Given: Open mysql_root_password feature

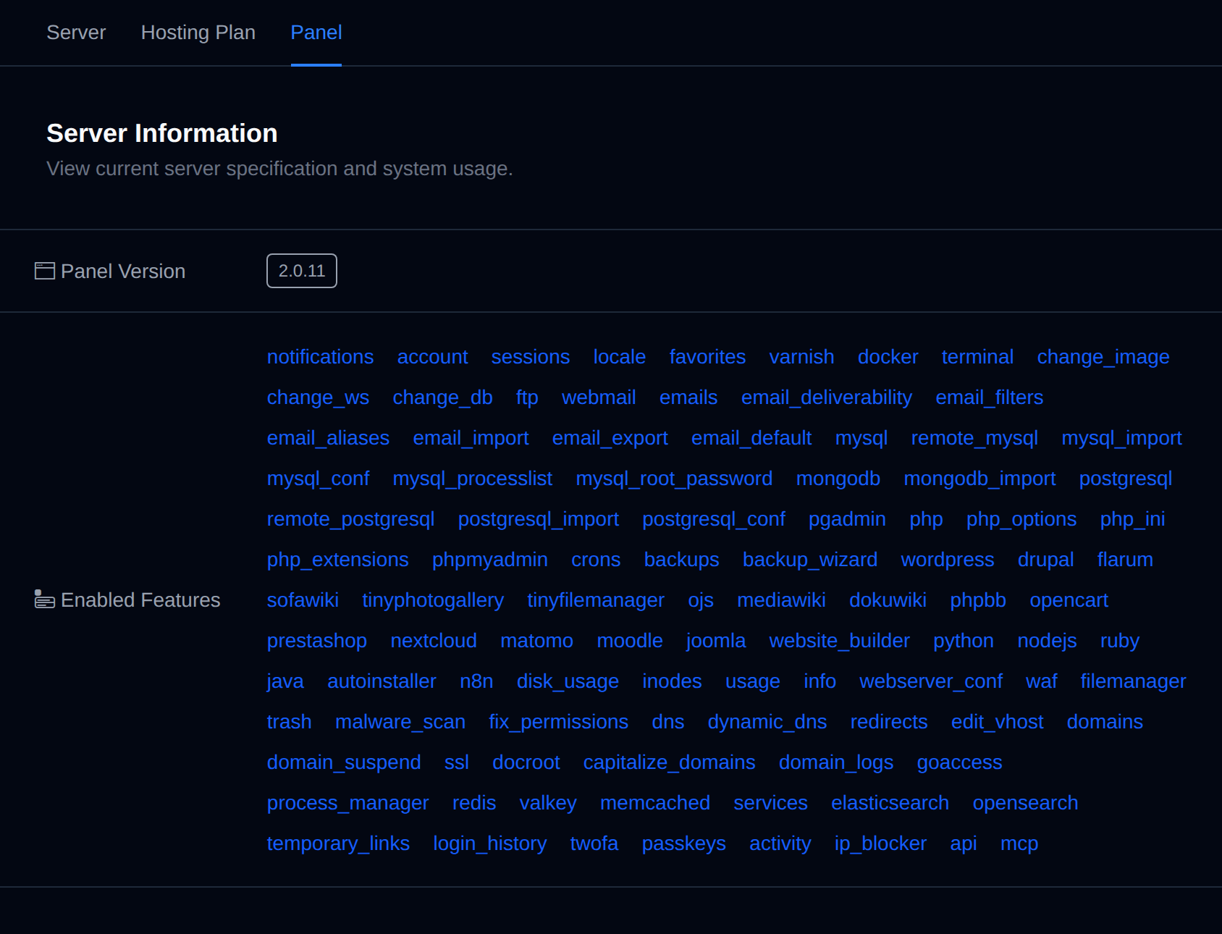Looking at the screenshot, I should pyautogui.click(x=674, y=479).
